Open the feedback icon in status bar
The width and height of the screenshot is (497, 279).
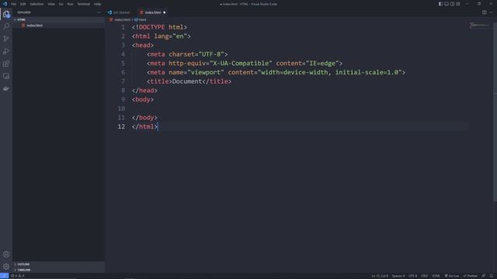tap(484, 276)
